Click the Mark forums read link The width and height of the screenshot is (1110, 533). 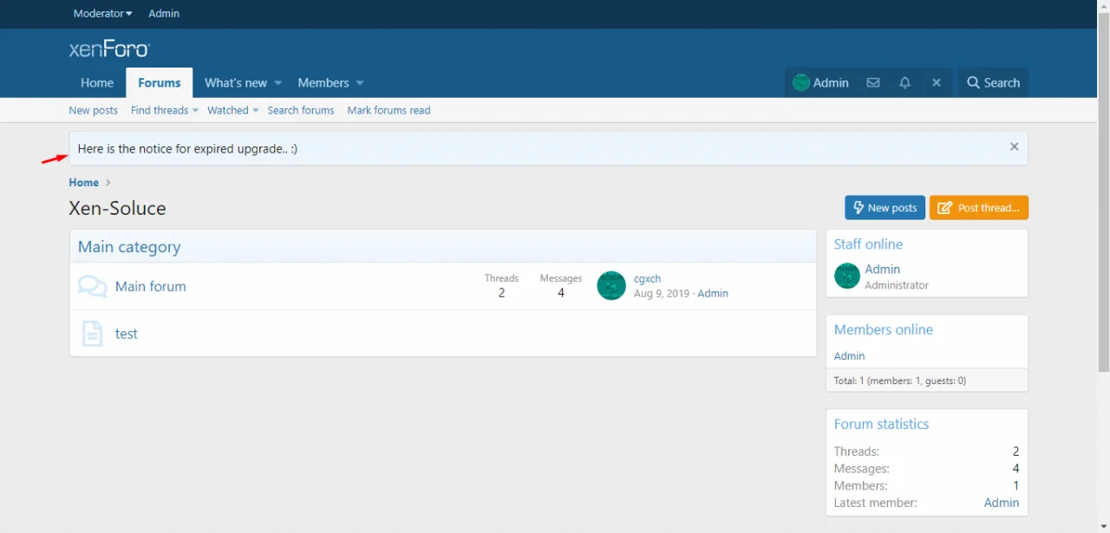click(x=388, y=111)
